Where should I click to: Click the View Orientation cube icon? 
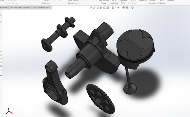(x=108, y=8)
